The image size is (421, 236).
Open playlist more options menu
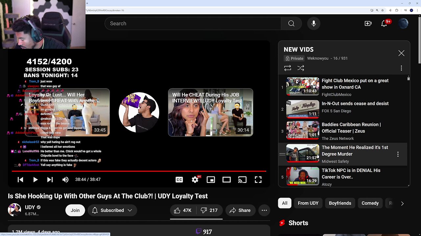click(x=401, y=68)
